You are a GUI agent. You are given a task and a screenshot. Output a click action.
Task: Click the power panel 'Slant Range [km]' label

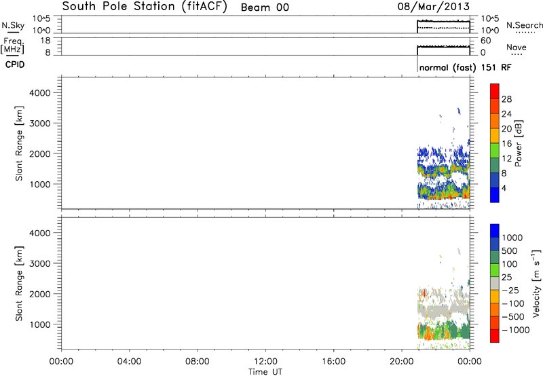(x=19, y=143)
